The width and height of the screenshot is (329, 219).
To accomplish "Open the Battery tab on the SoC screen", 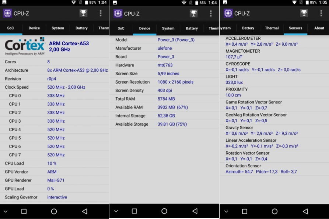I will click(81, 28).
